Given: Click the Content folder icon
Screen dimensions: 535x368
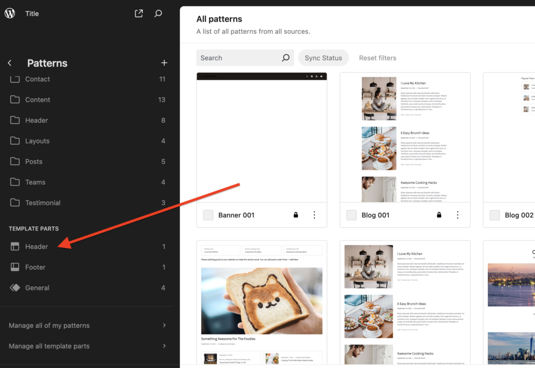Looking at the screenshot, I should pyautogui.click(x=15, y=99).
